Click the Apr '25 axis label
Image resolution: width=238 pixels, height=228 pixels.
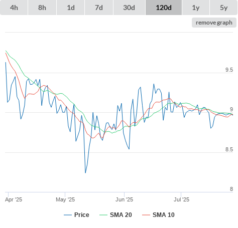coord(14,199)
